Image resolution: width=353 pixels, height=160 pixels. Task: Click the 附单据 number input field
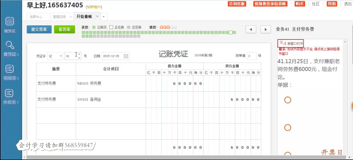[252, 56]
